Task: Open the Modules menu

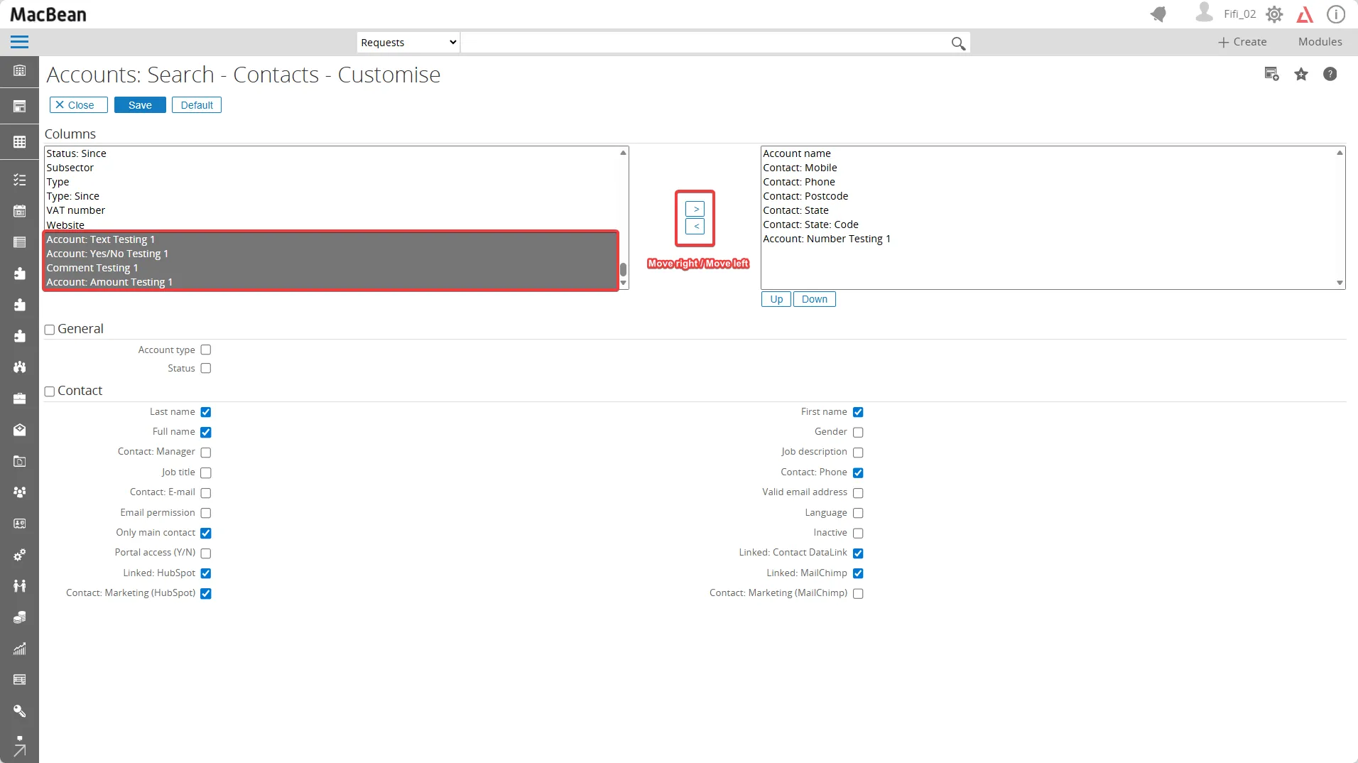Action: [x=1320, y=42]
